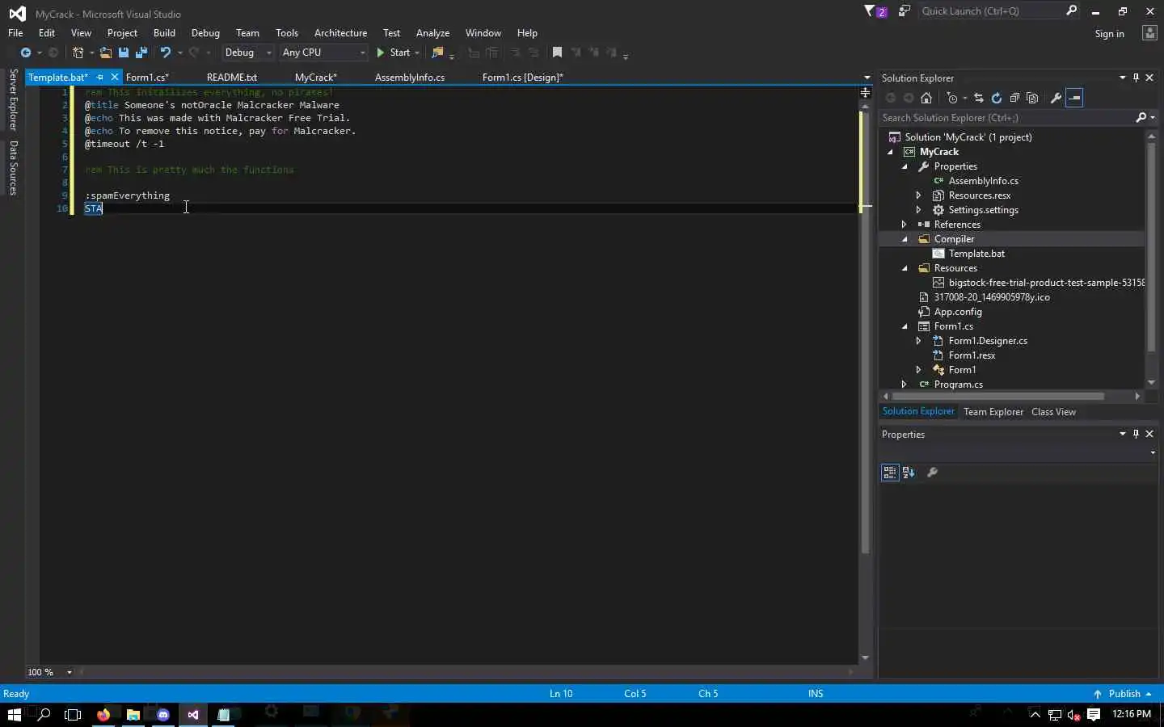Toggle Preview Selected Items in Solution Explorer
The height and width of the screenshot is (727, 1164).
(x=1074, y=98)
